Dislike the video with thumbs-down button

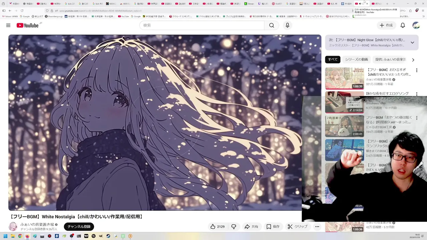(x=234, y=227)
